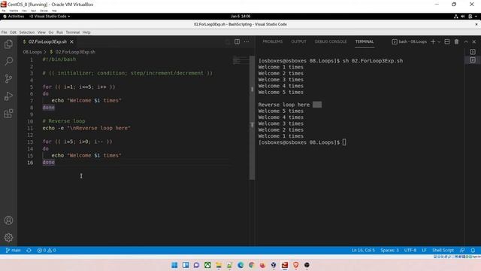Open the Search view in activity bar
The image size is (481, 271).
point(8,61)
